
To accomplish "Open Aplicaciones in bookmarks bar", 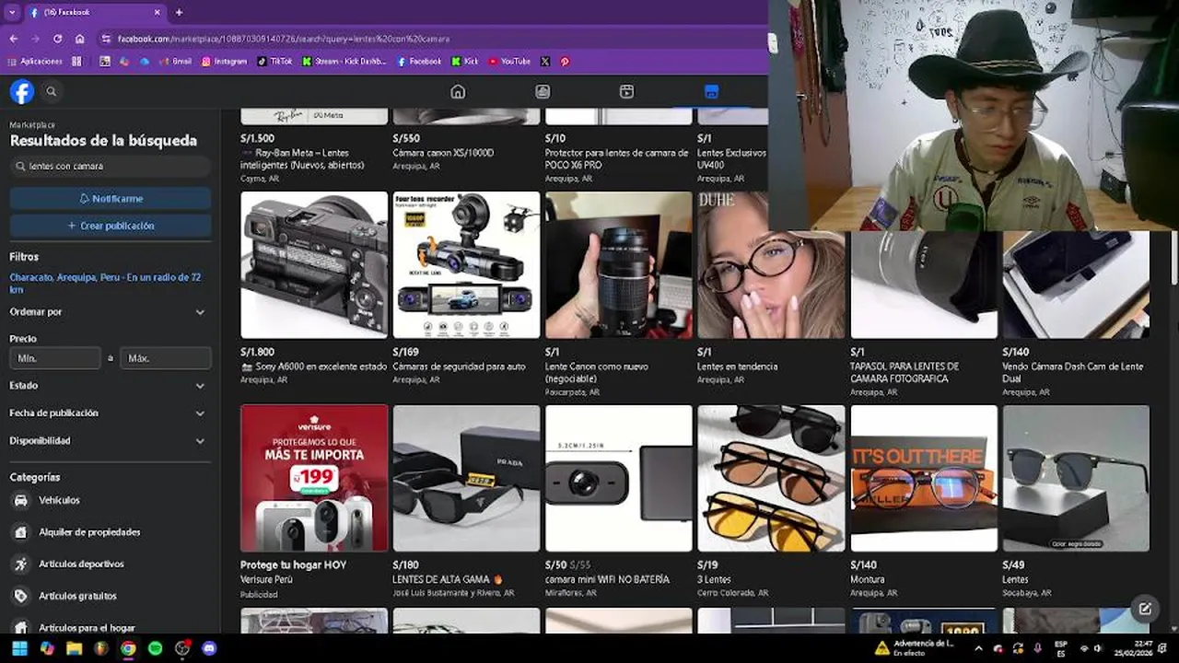I will 35,62.
